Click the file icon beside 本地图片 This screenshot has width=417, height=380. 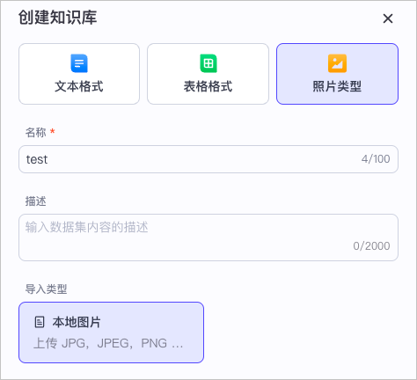click(x=40, y=322)
